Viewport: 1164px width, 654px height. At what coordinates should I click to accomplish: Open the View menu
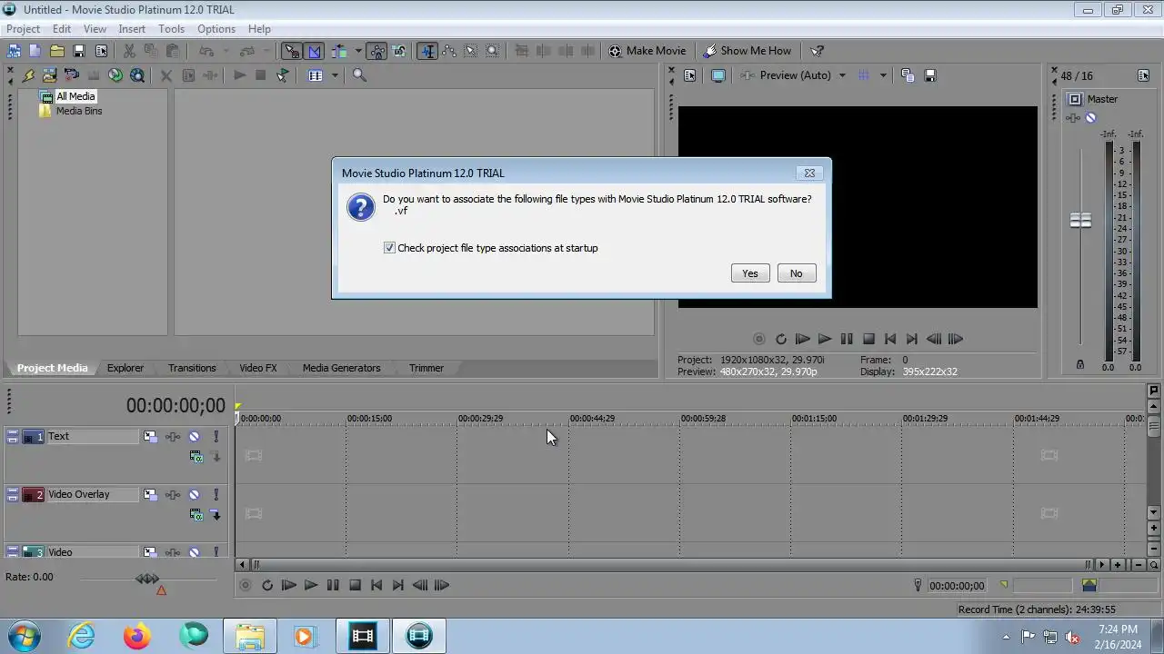[95, 29]
